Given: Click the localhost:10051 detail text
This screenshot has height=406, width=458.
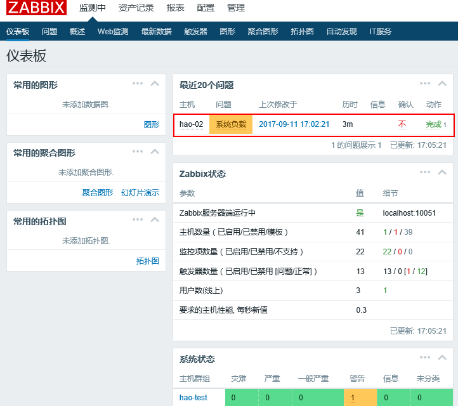Looking at the screenshot, I should (x=409, y=213).
